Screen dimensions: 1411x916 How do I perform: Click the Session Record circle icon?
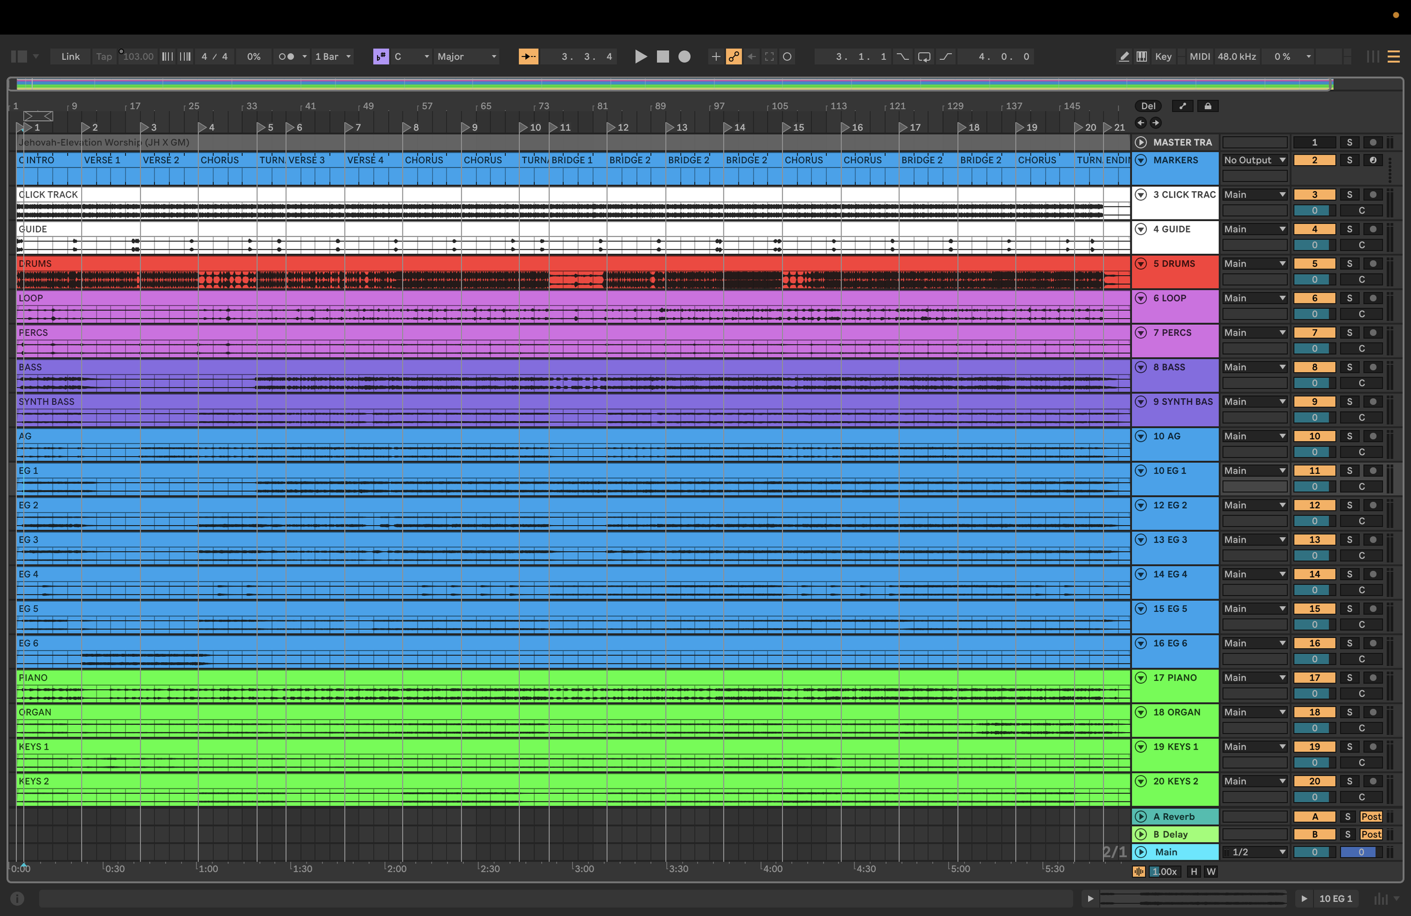pos(787,56)
